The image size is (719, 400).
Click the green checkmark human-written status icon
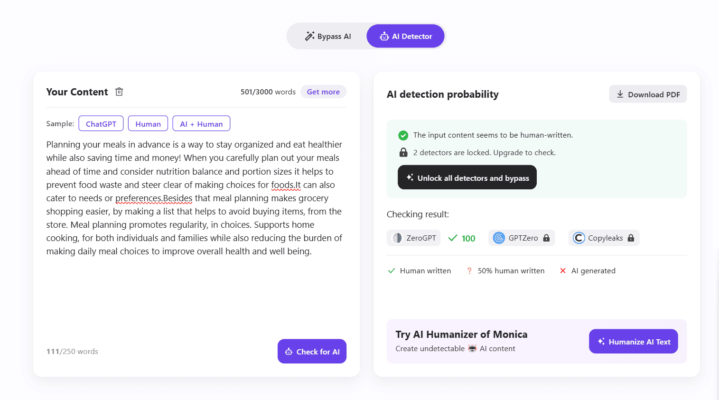click(403, 135)
